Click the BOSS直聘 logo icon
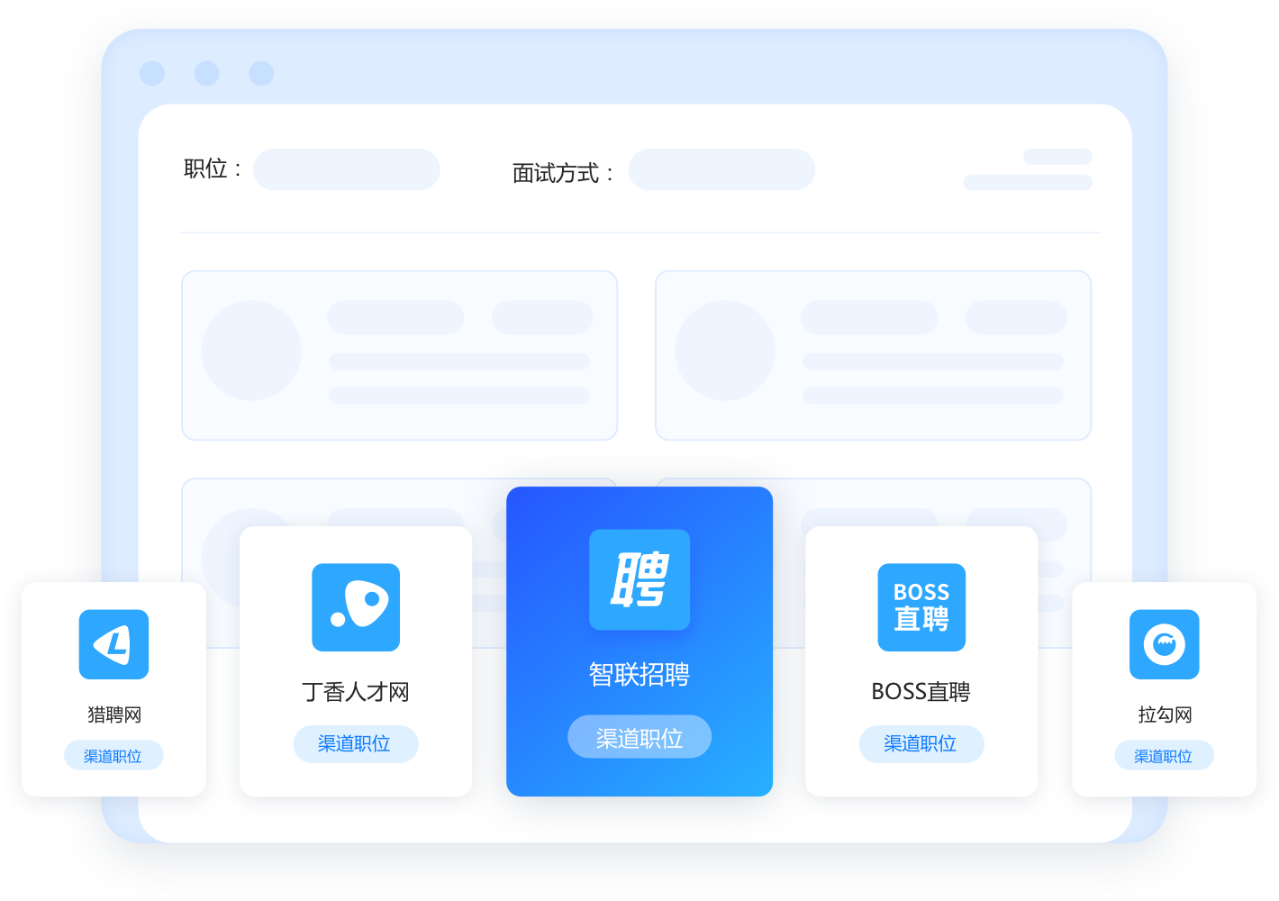 click(x=921, y=607)
